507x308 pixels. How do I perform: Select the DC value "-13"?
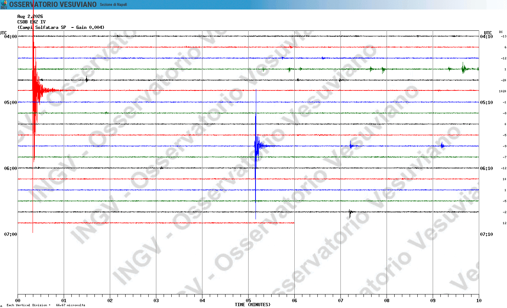pos(504,36)
